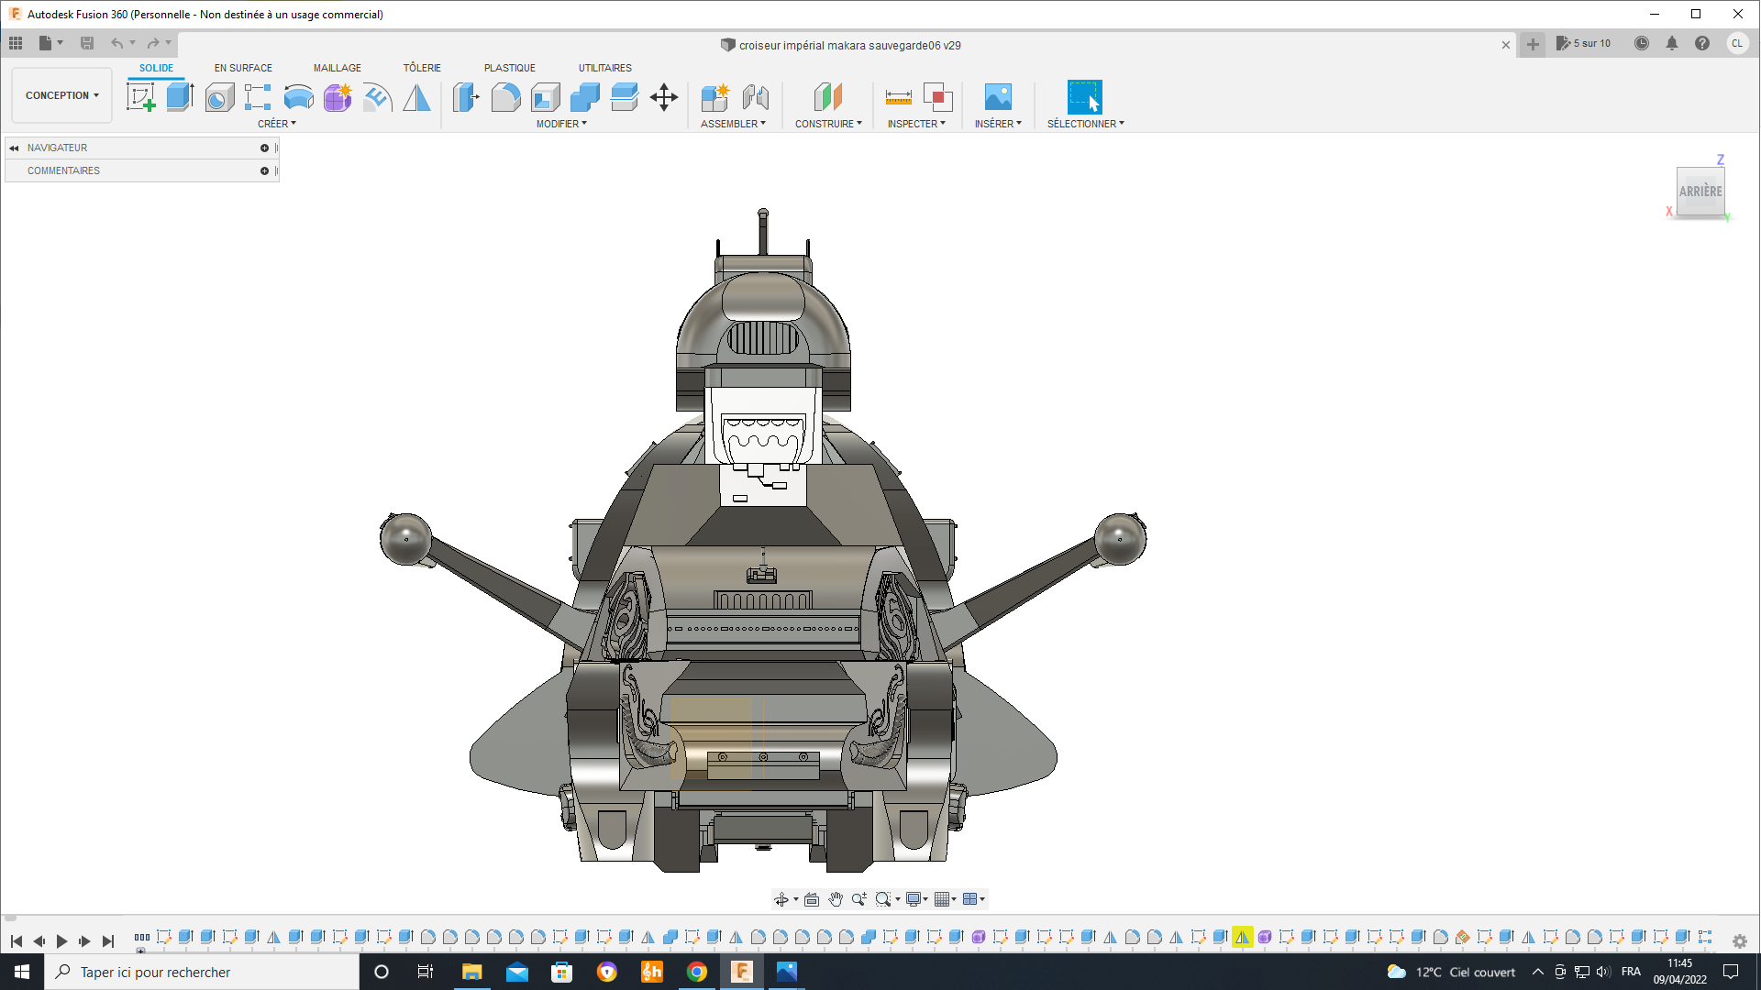
Task: Click the pan hand icon in navigation bar
Action: 835,899
